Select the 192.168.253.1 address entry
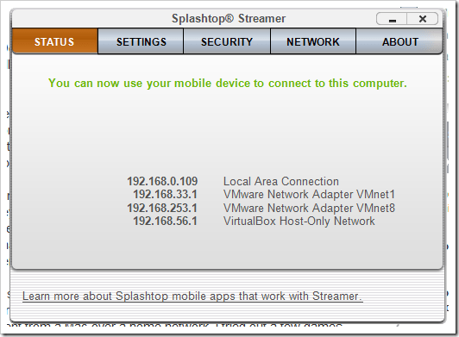This screenshot has height=337, width=459. pos(162,208)
